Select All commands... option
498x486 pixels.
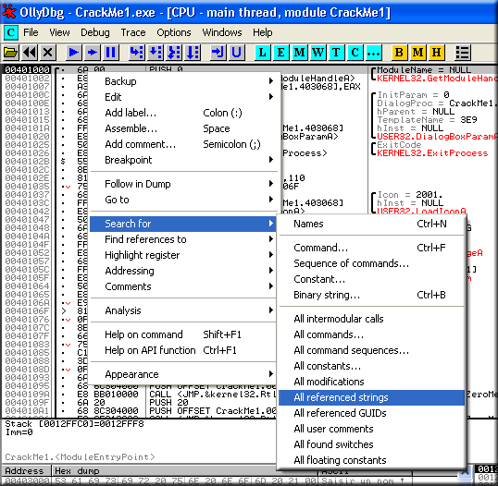371,334
